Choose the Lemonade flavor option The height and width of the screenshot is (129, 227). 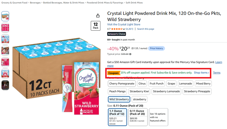(x=185, y=84)
